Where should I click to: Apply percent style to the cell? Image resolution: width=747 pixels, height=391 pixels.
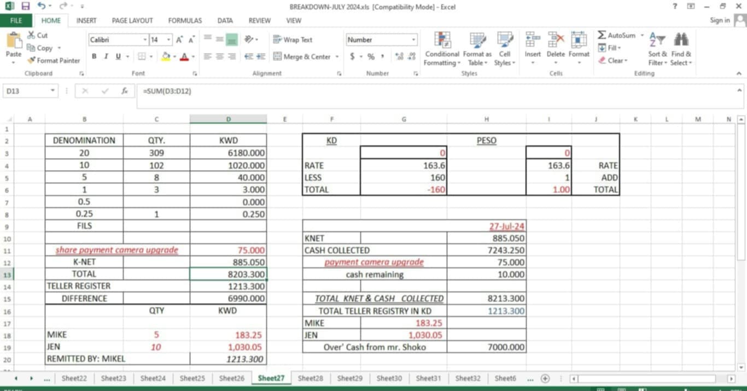point(371,56)
